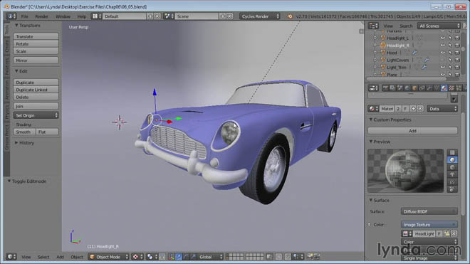The image size is (470, 264).
Task: Delete the Default screen layout
Action: point(157,16)
